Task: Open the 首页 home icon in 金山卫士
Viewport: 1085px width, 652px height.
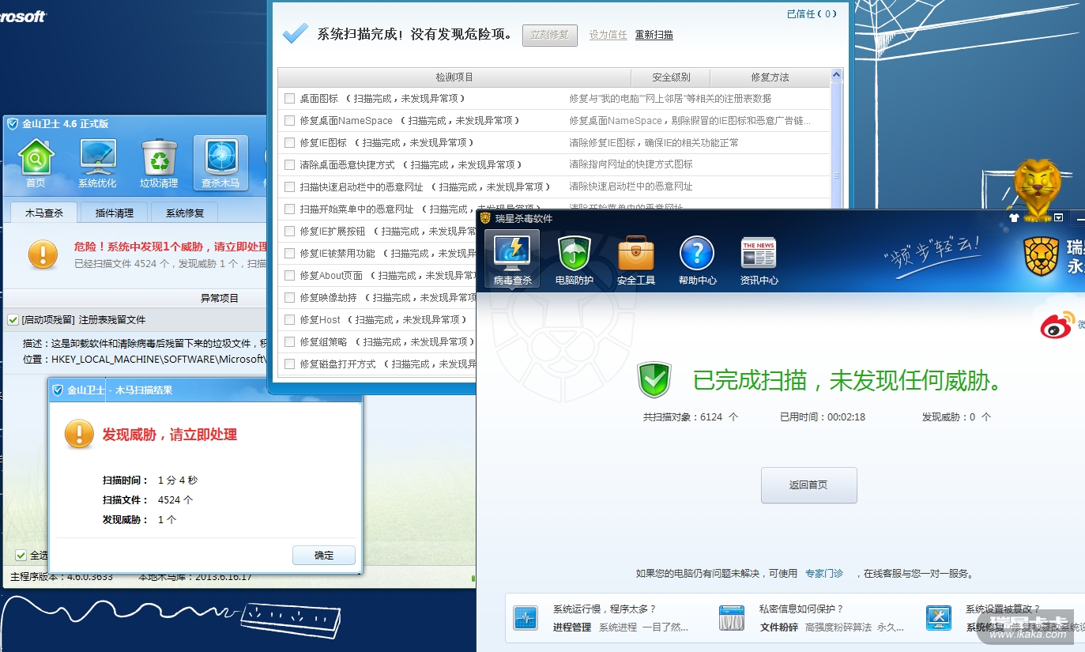Action: pyautogui.click(x=36, y=164)
